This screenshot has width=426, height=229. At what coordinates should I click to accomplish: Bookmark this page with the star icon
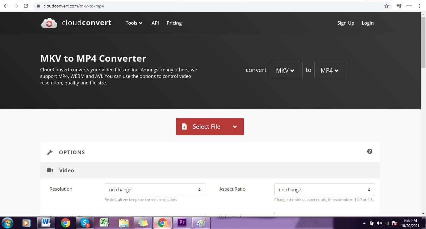(x=387, y=6)
